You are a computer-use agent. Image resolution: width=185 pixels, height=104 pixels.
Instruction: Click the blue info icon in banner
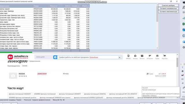coord(55,57)
